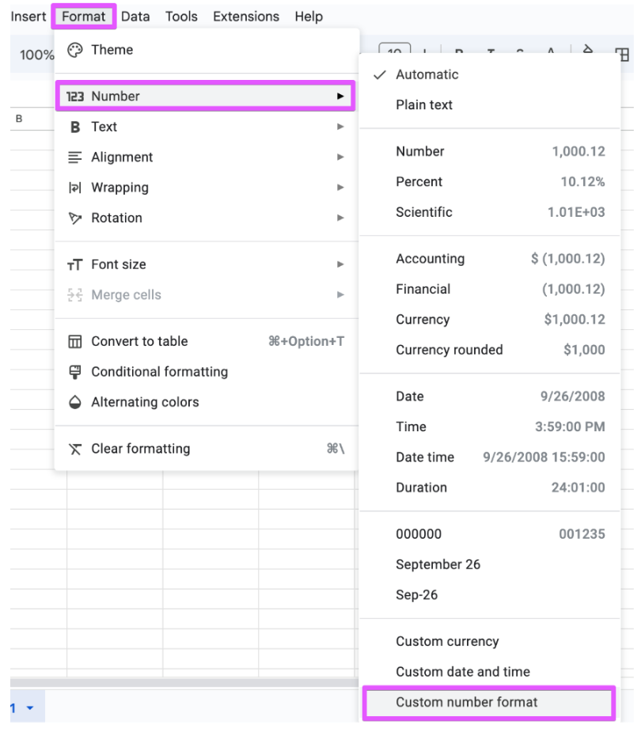
Task: Select the checked Automatic number format
Action: pos(427,75)
